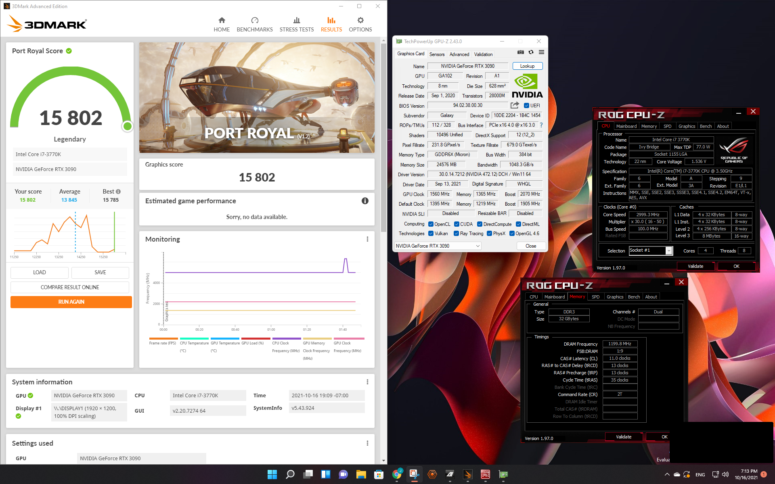The height and width of the screenshot is (484, 775).
Task: Open Snipping Tool from the taskbar
Action: click(414, 474)
